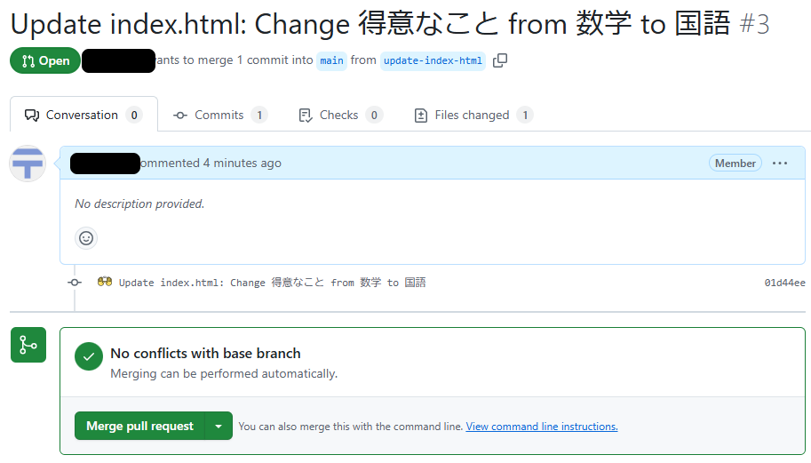Viewport: 811px width, 463px height.
Task: Switch to the Conversation tab
Action: tap(83, 115)
